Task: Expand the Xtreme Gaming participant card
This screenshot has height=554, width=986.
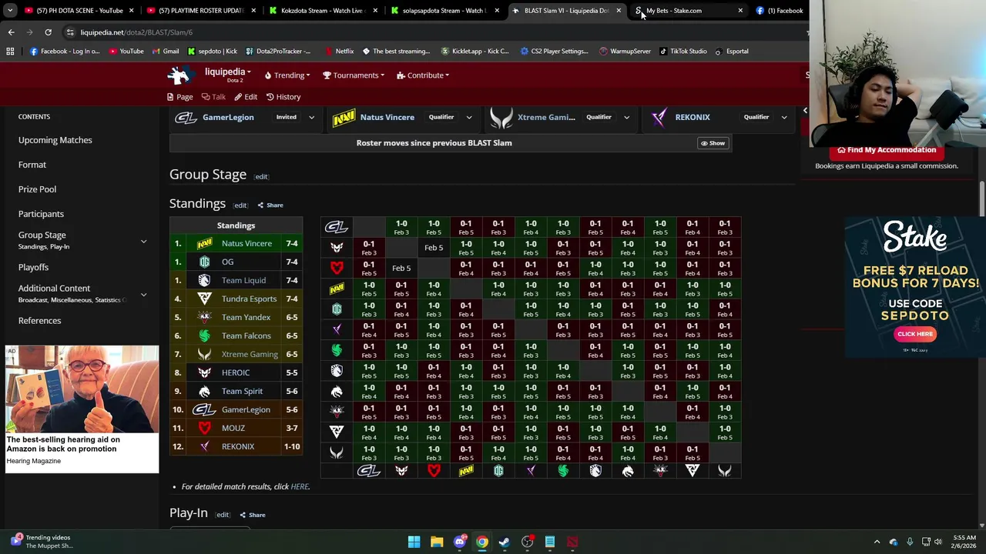Action: pos(626,118)
